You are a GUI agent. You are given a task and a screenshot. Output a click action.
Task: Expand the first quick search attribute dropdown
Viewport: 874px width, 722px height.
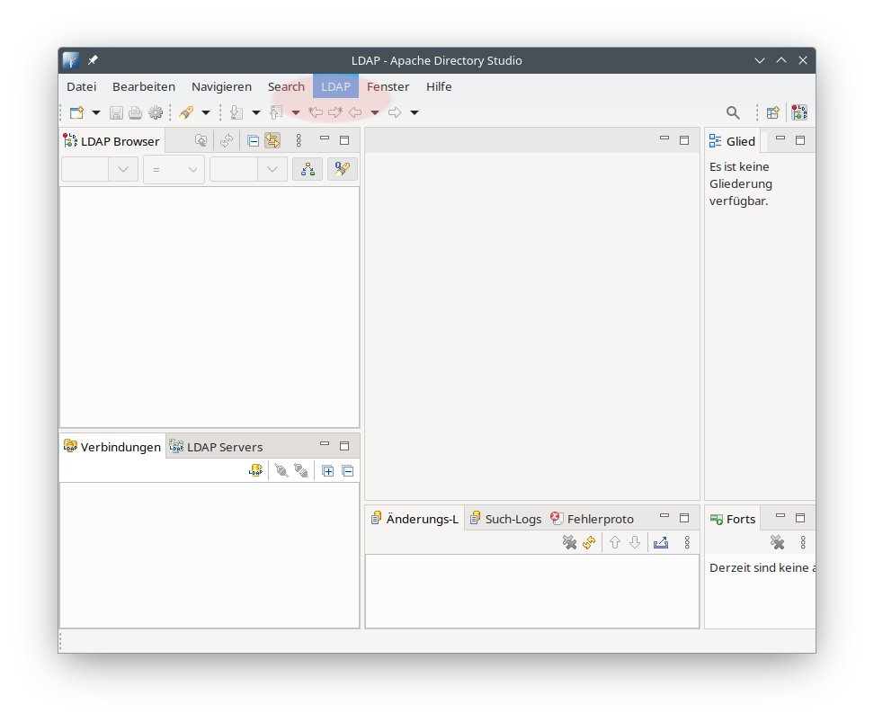pyautogui.click(x=123, y=169)
